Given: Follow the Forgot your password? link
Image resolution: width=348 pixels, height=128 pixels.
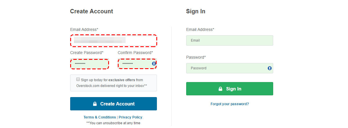Looking at the screenshot, I should 230,104.
